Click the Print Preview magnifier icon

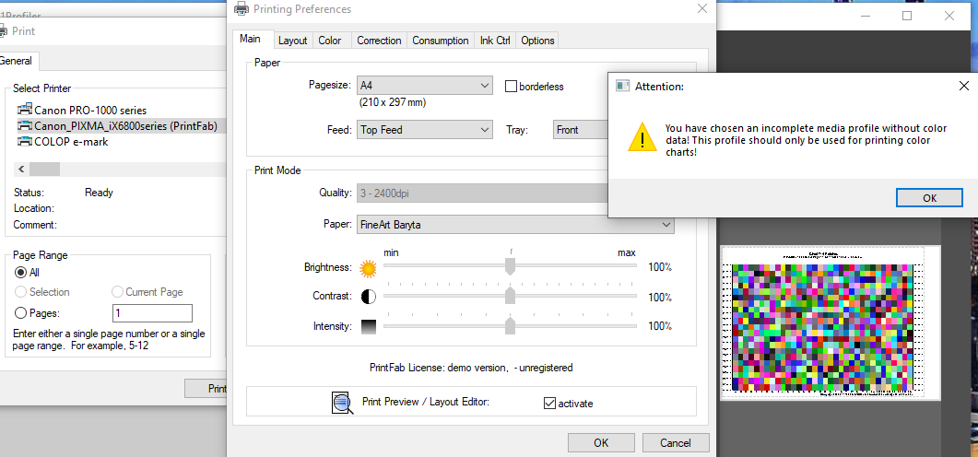[x=343, y=403]
